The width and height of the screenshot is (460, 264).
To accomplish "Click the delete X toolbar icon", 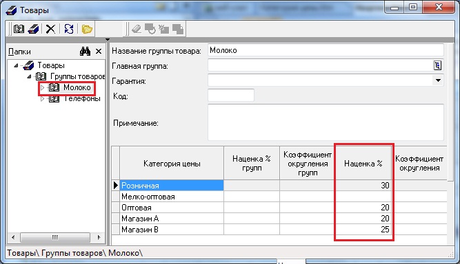I will pos(50,29).
